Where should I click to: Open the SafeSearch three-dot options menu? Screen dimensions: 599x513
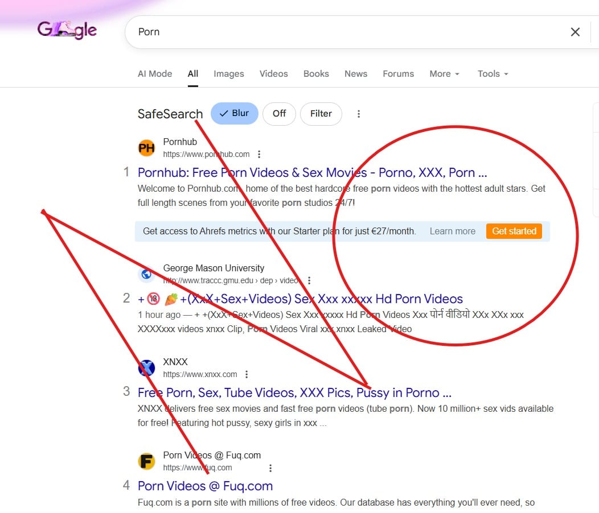359,114
